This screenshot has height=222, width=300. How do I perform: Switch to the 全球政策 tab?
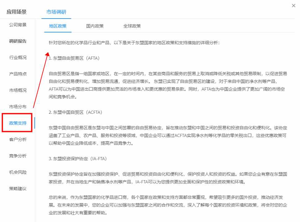point(132,26)
